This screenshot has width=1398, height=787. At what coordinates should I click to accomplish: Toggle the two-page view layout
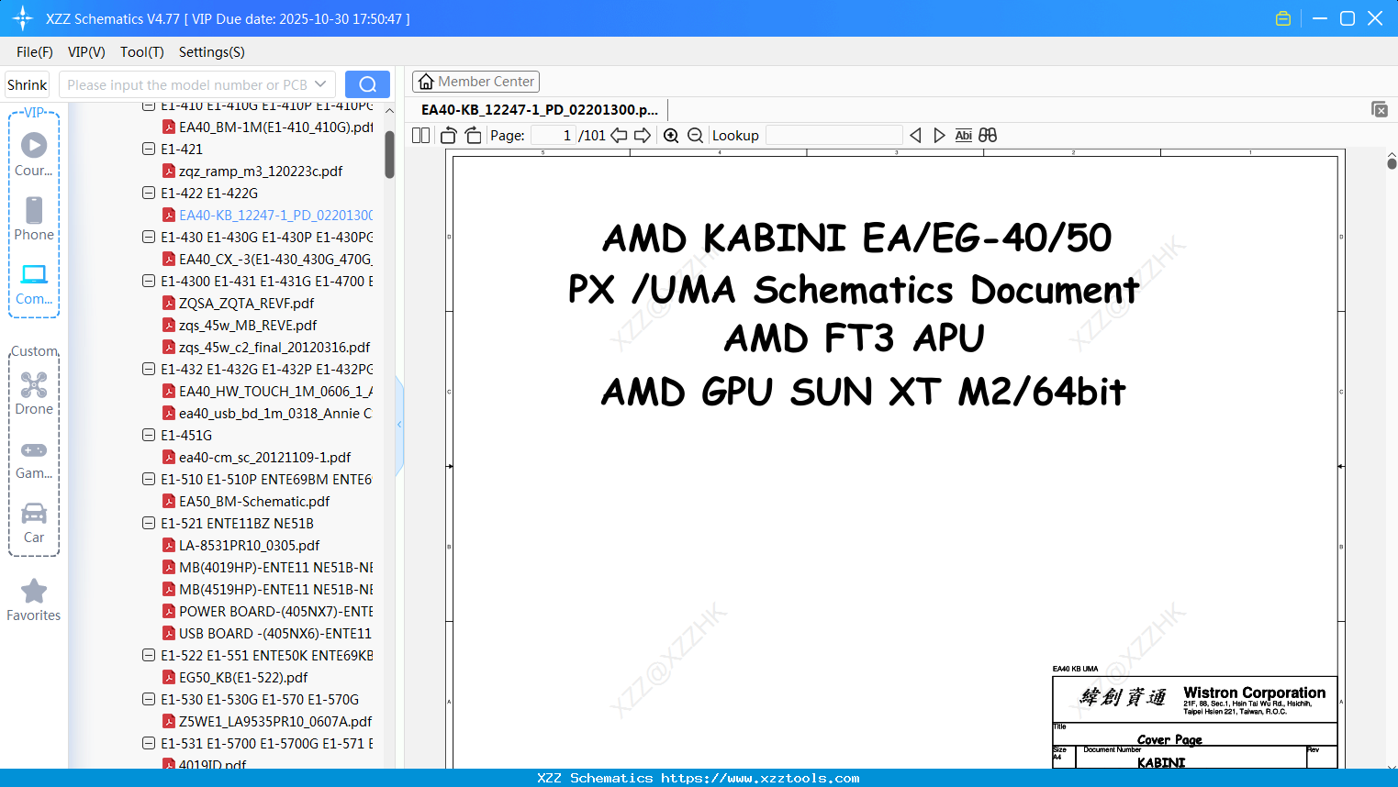tap(421, 135)
